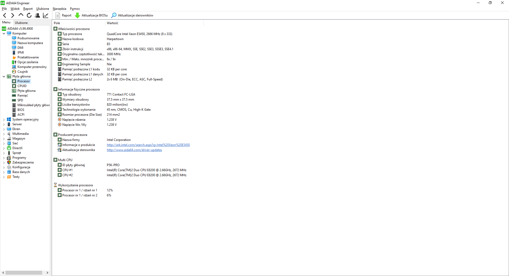This screenshot has width=509, height=276.
Task: Expand the DirectX branch
Action: tap(4, 148)
